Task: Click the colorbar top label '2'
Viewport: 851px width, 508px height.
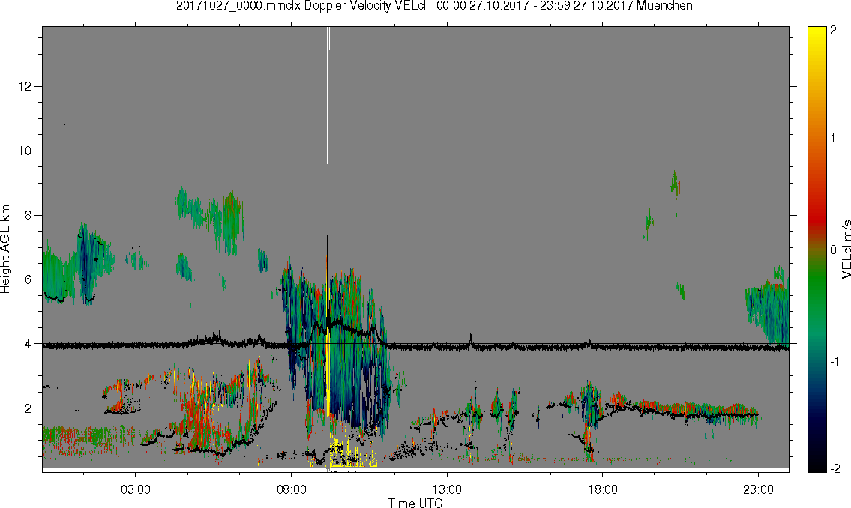Action: click(x=833, y=31)
